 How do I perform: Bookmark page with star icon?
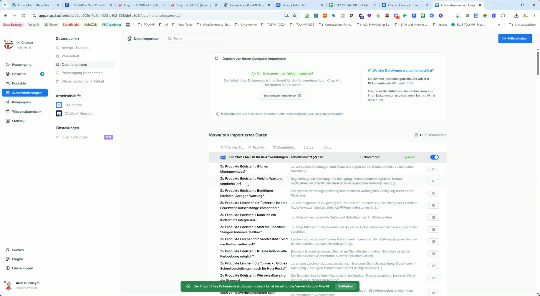tap(294, 16)
